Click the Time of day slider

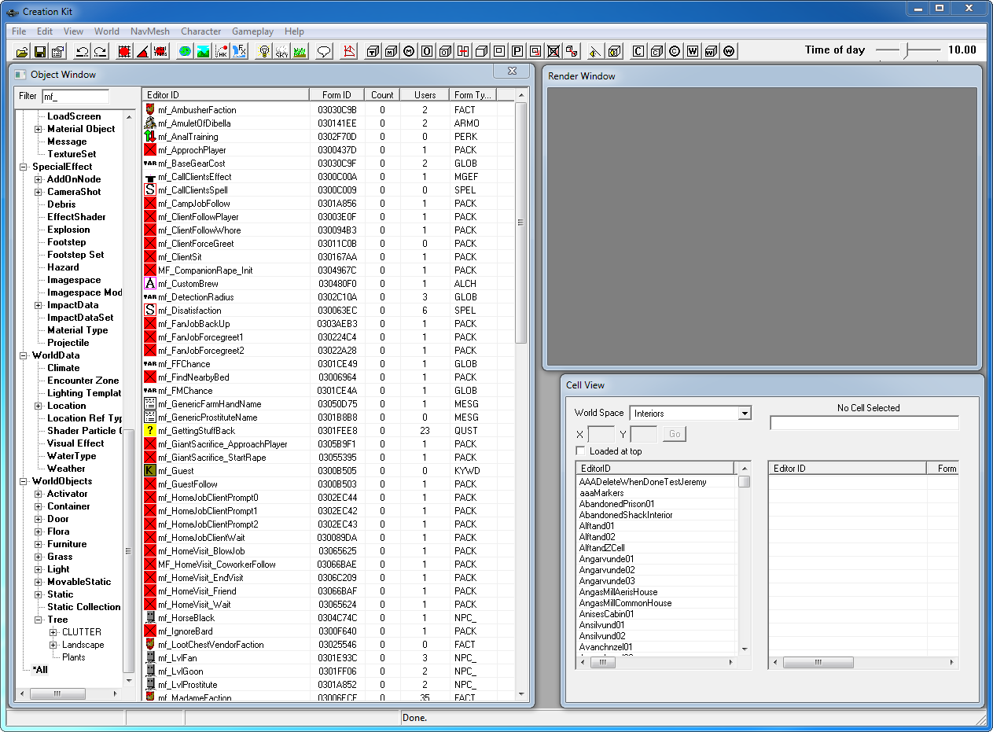907,50
